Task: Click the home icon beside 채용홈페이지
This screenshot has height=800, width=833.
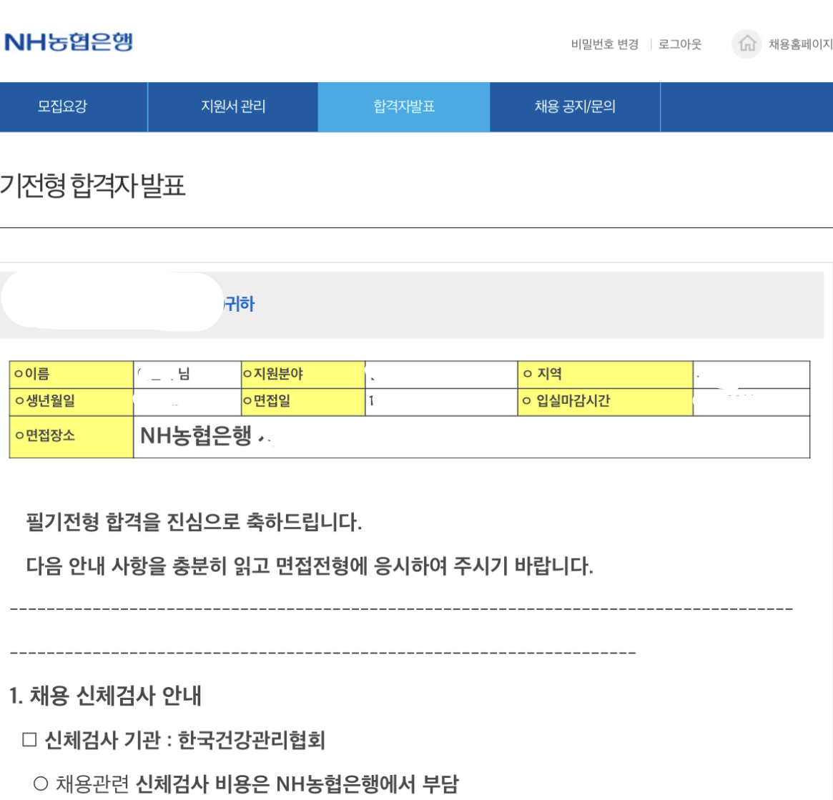Action: [x=746, y=44]
